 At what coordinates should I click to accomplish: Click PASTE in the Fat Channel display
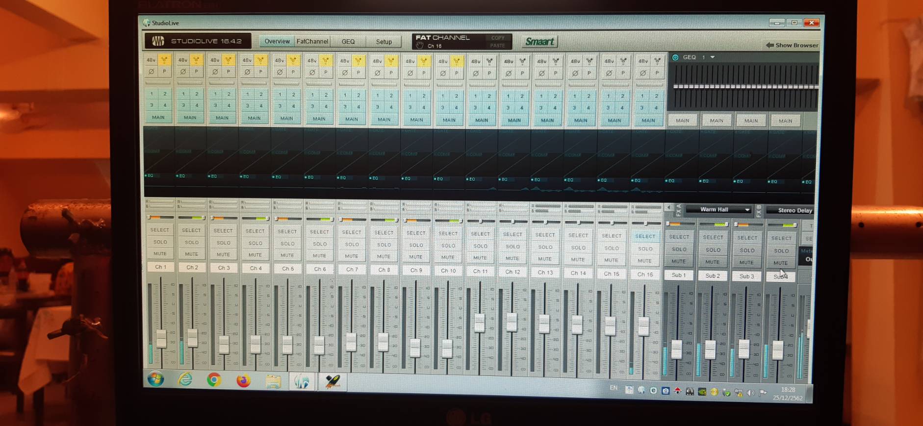click(497, 46)
